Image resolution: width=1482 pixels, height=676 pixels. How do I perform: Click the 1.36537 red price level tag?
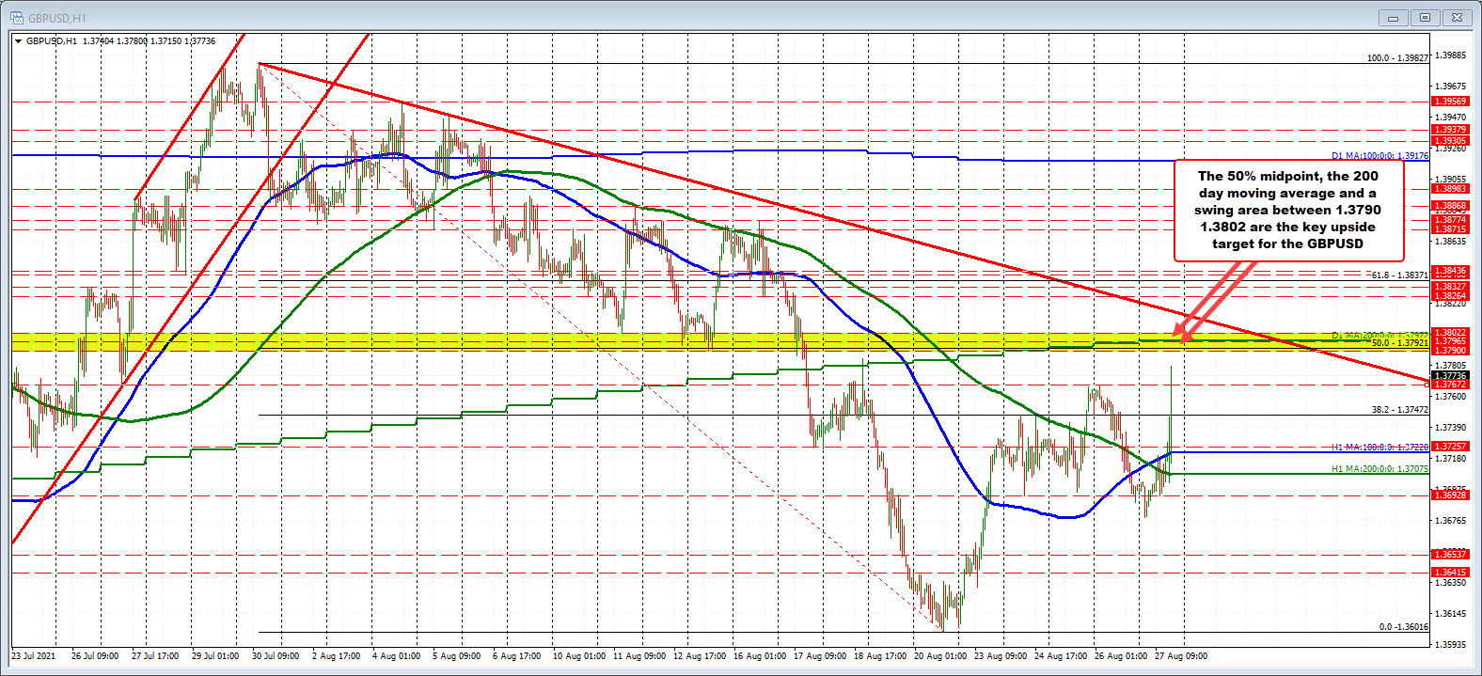[1449, 555]
